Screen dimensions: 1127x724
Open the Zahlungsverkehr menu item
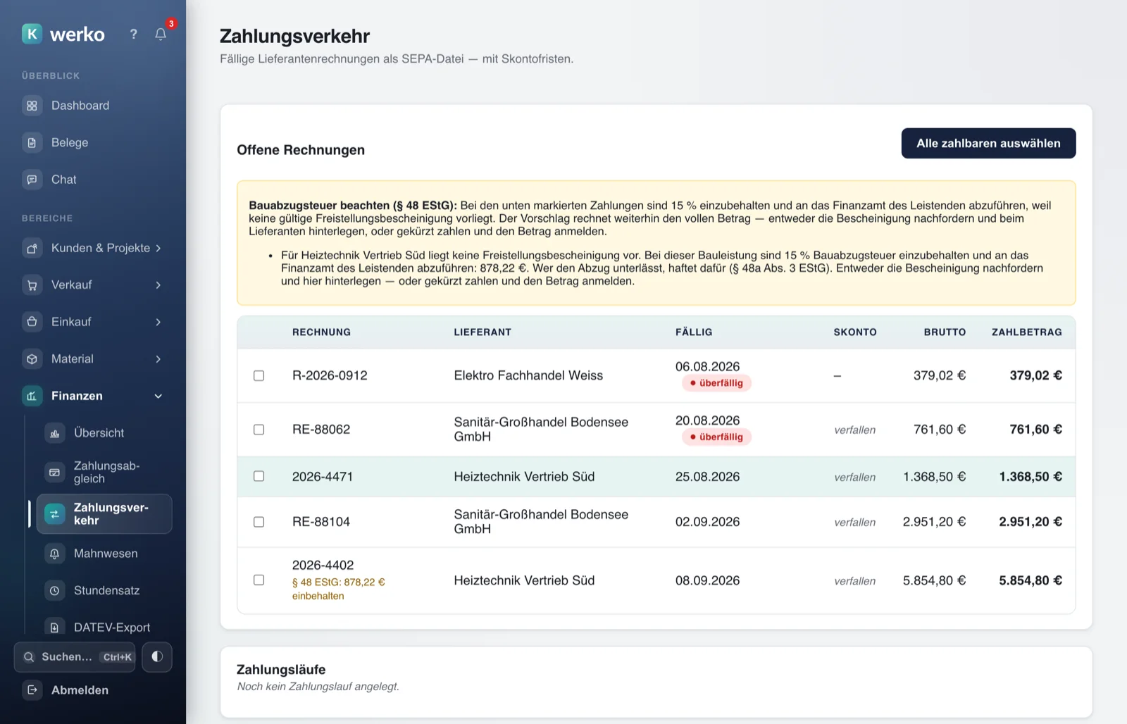point(104,514)
